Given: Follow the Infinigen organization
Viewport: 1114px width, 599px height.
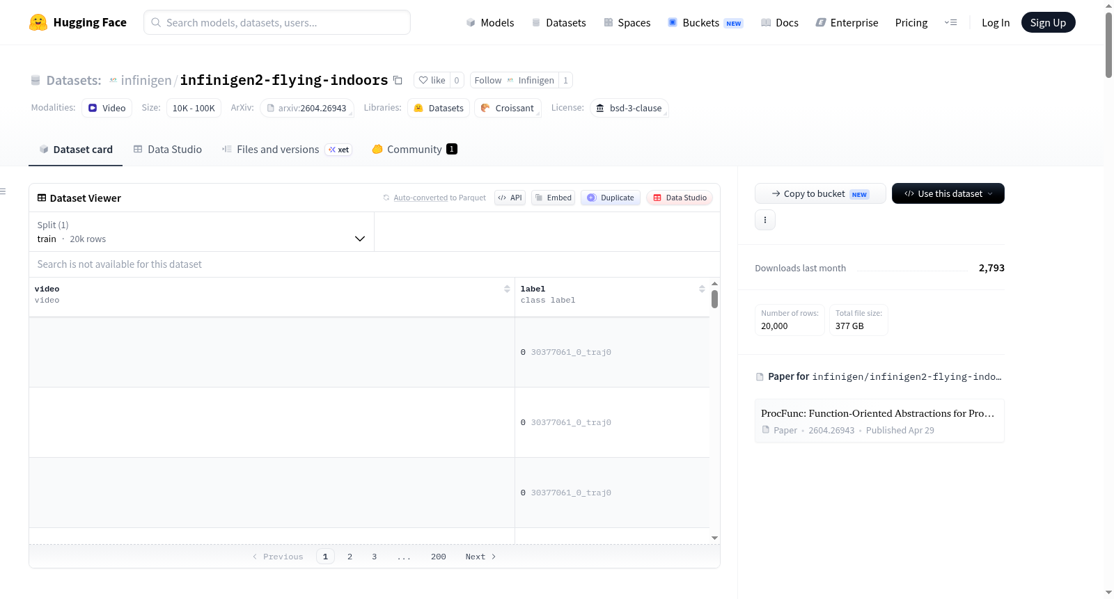Looking at the screenshot, I should (x=514, y=80).
